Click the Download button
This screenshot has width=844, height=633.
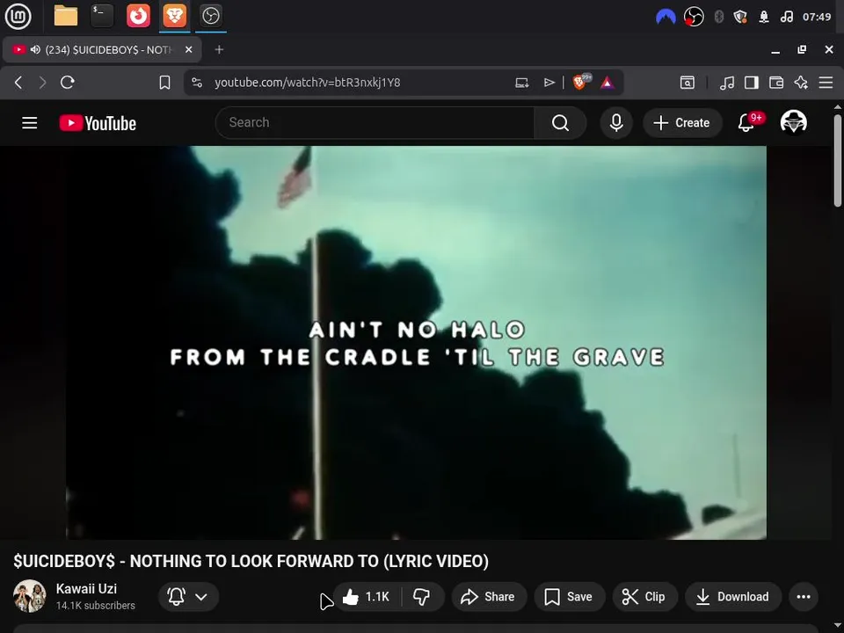pyautogui.click(x=733, y=596)
